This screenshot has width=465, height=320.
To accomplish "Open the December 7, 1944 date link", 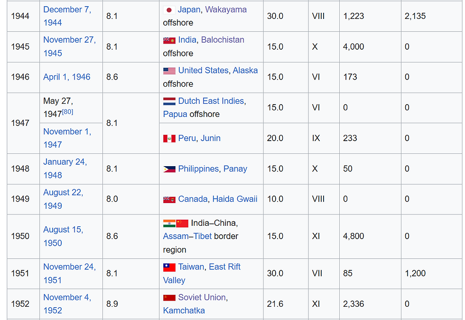I will [67, 16].
